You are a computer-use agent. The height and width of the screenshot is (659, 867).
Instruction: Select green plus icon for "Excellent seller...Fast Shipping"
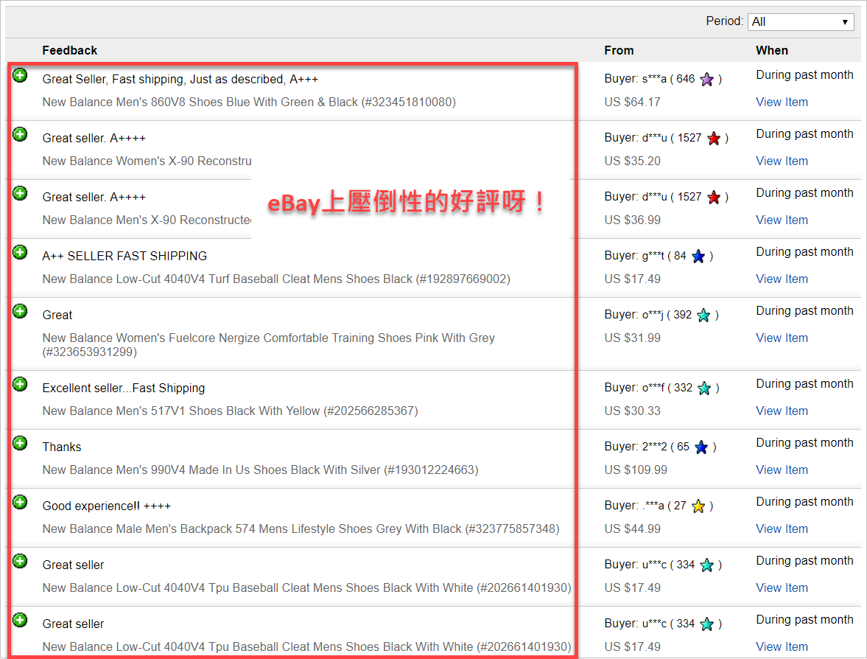click(21, 384)
